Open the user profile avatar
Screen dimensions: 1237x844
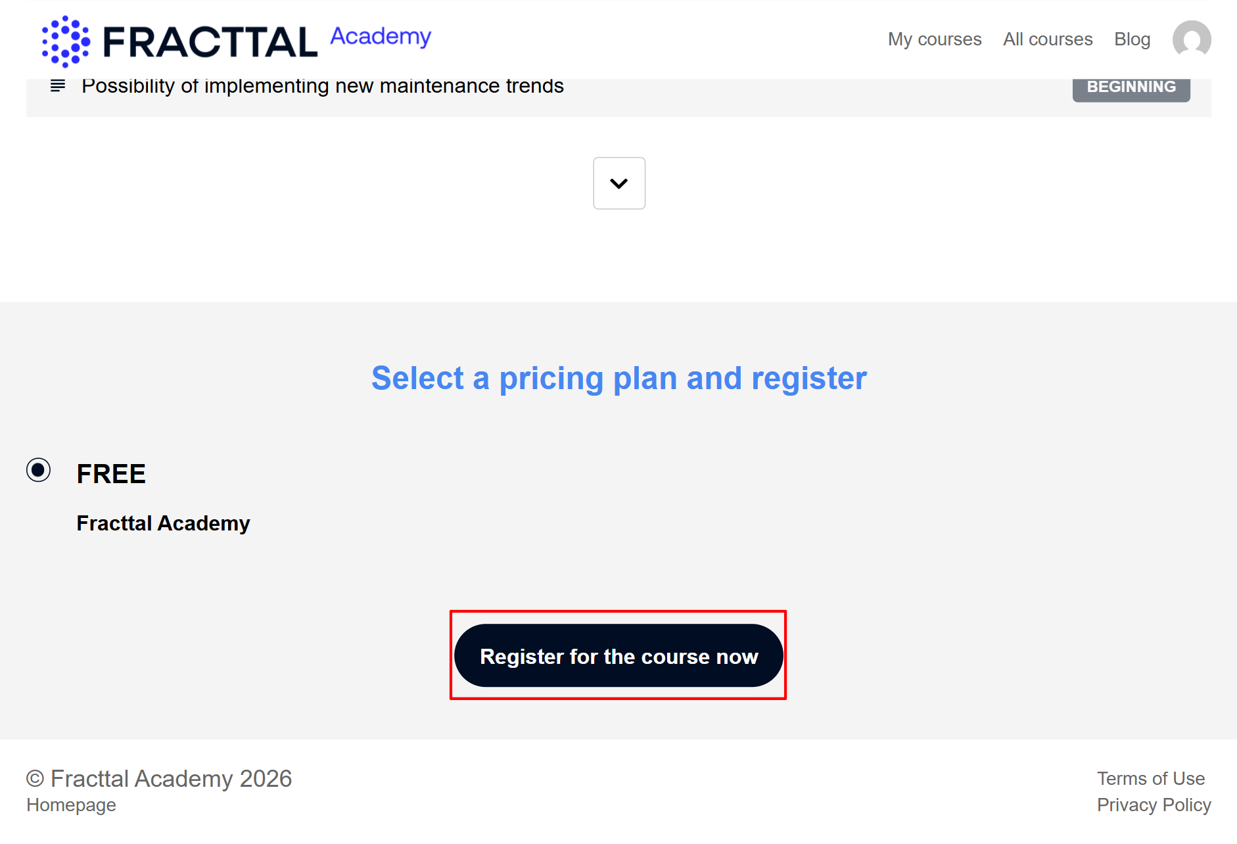click(1191, 39)
